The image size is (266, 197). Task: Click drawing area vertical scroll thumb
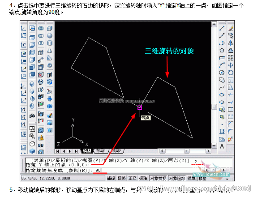tap(214, 107)
